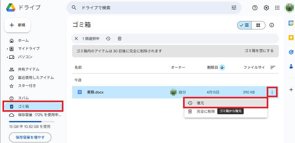Image resolution: width=295 pixels, height=143 pixels.
Task: Open the settings gear icon
Action: click(x=266, y=8)
